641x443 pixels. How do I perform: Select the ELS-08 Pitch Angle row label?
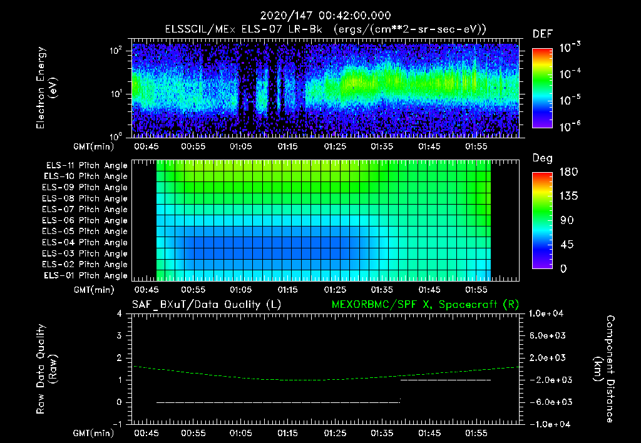coord(85,198)
